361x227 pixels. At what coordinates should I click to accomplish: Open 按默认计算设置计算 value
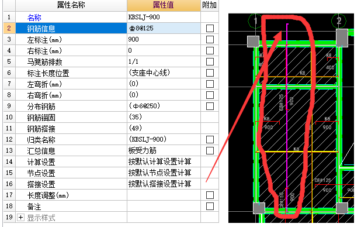164,161
